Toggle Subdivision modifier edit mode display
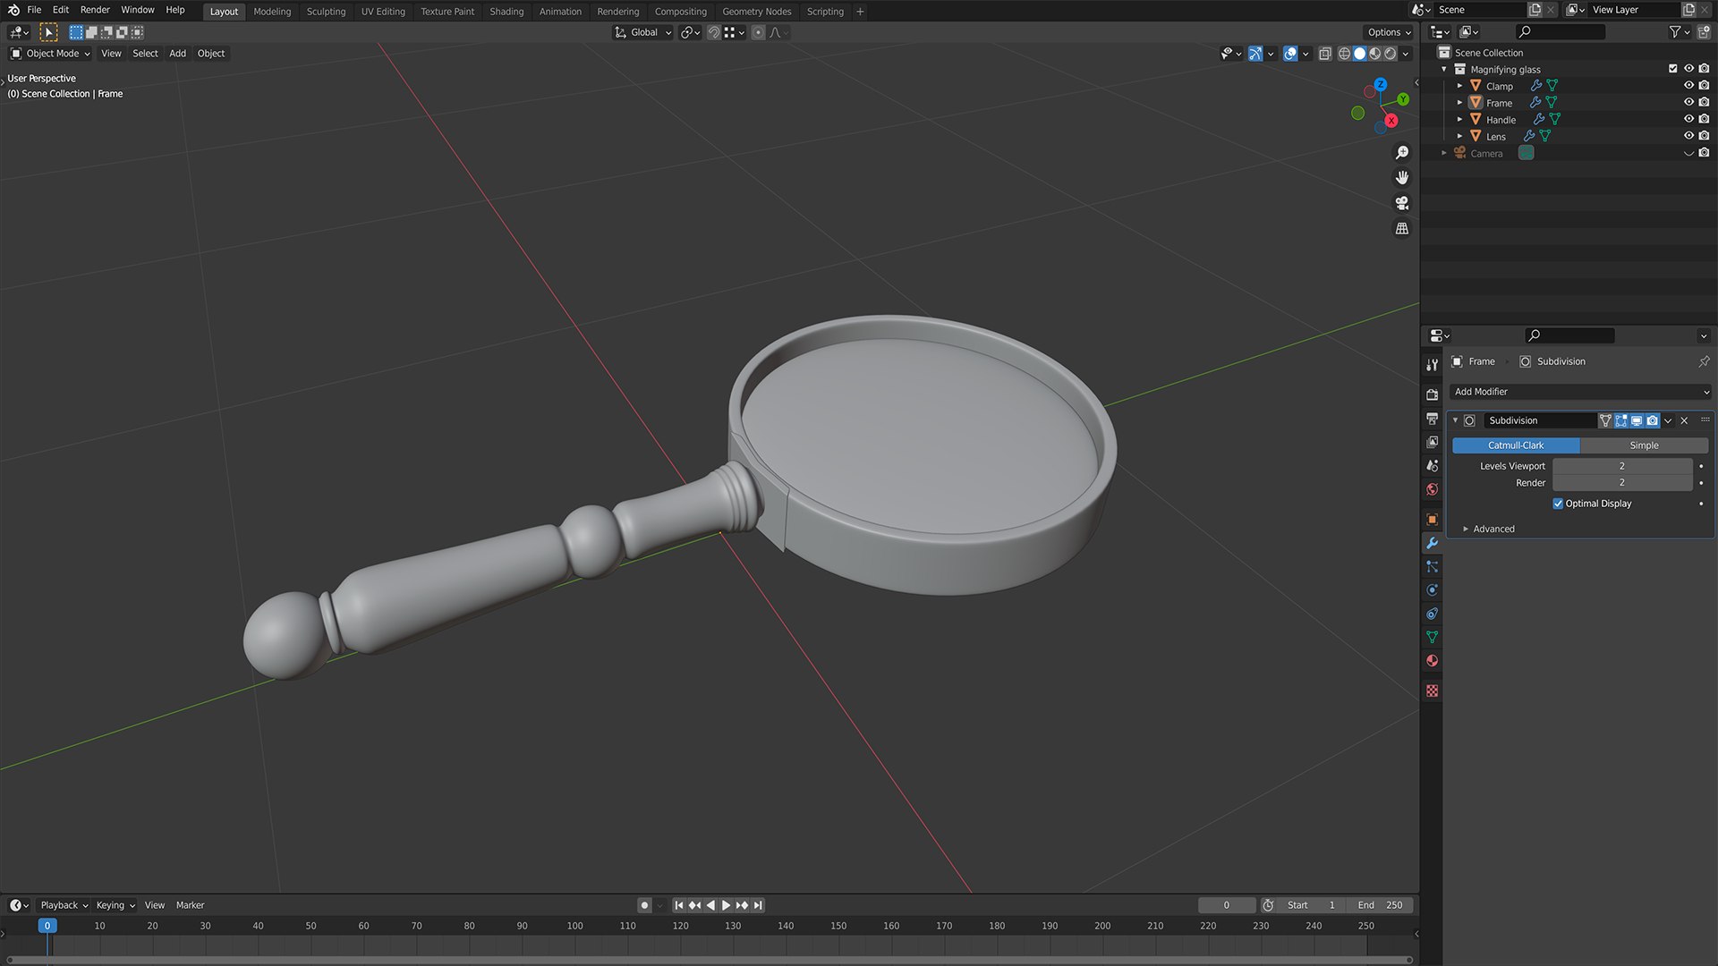Image resolution: width=1718 pixels, height=966 pixels. point(1620,420)
